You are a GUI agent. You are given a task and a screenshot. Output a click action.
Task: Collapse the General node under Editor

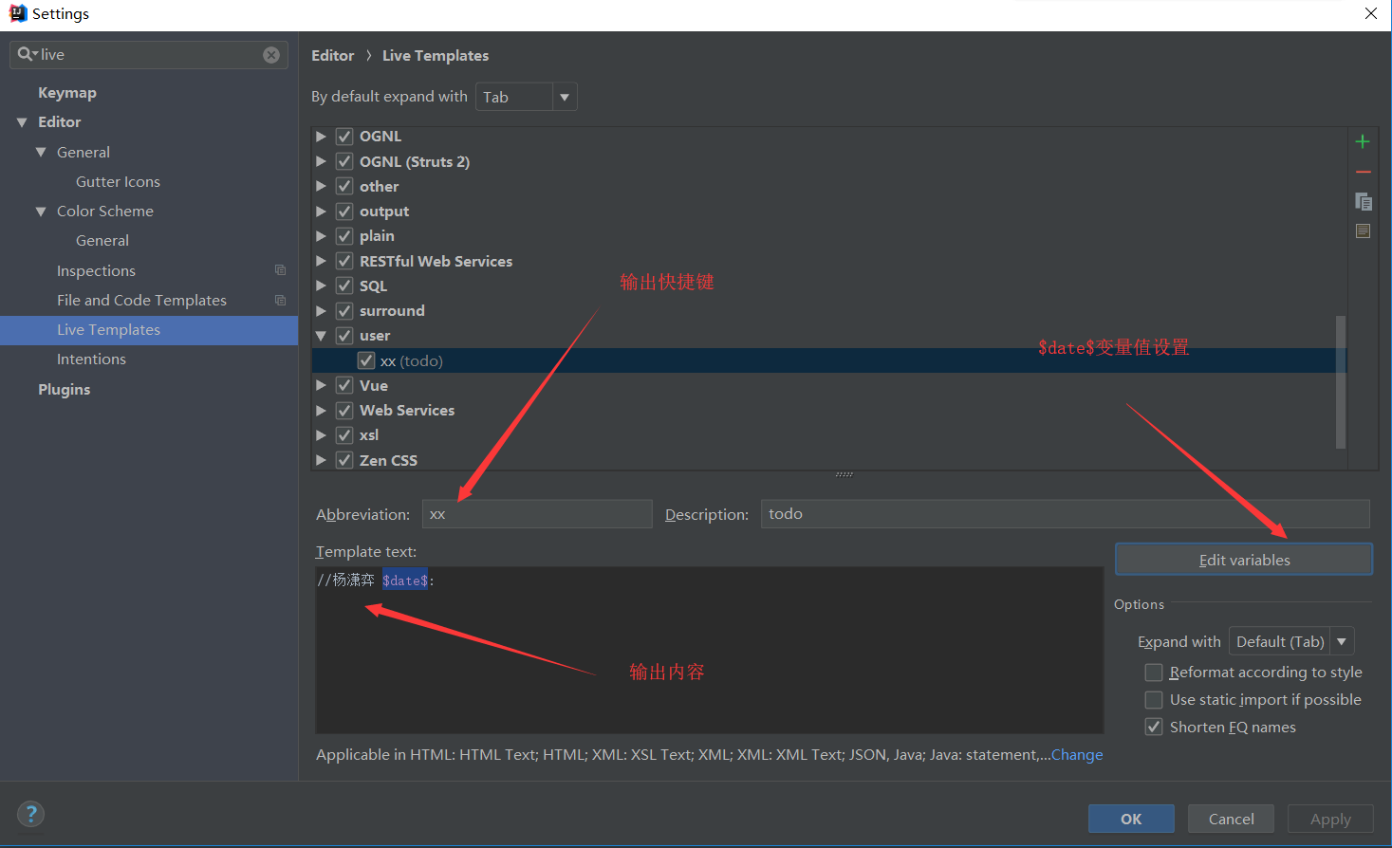(x=41, y=152)
